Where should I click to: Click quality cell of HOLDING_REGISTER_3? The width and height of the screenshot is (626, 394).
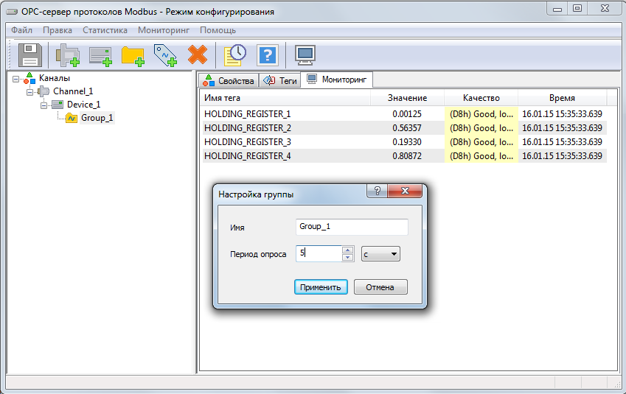(481, 142)
